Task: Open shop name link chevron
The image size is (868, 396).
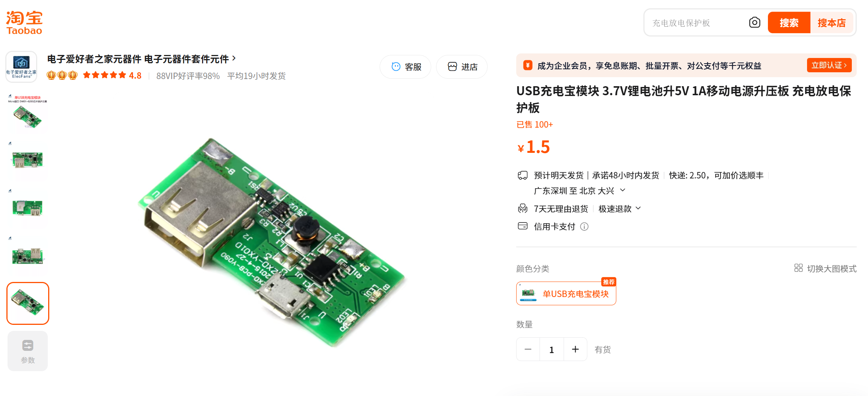Action: [x=234, y=58]
